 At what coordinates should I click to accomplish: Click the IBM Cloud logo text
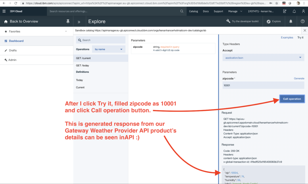(x=16, y=11)
